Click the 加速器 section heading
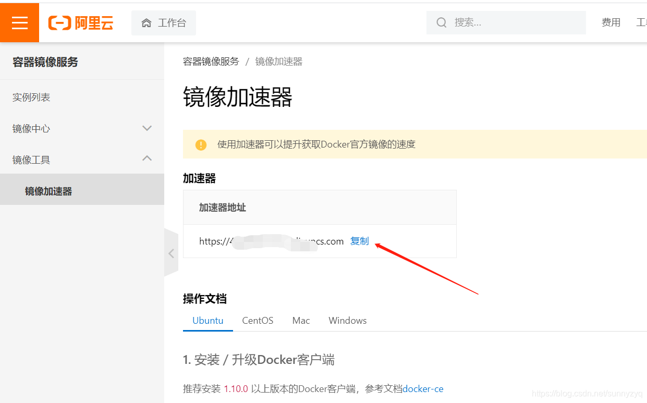This screenshot has width=647, height=403. click(x=199, y=178)
